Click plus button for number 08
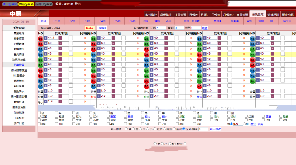The height and width of the screenshot is (165, 296). click(46, 75)
